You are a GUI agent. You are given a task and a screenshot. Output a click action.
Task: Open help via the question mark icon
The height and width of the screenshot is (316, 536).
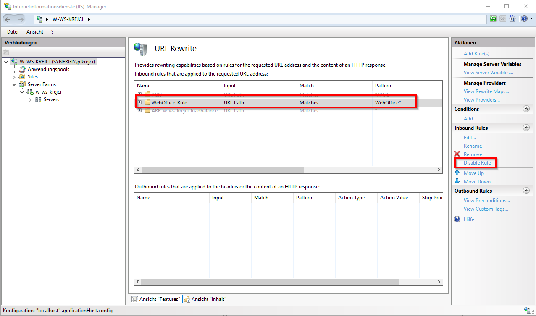(523, 18)
